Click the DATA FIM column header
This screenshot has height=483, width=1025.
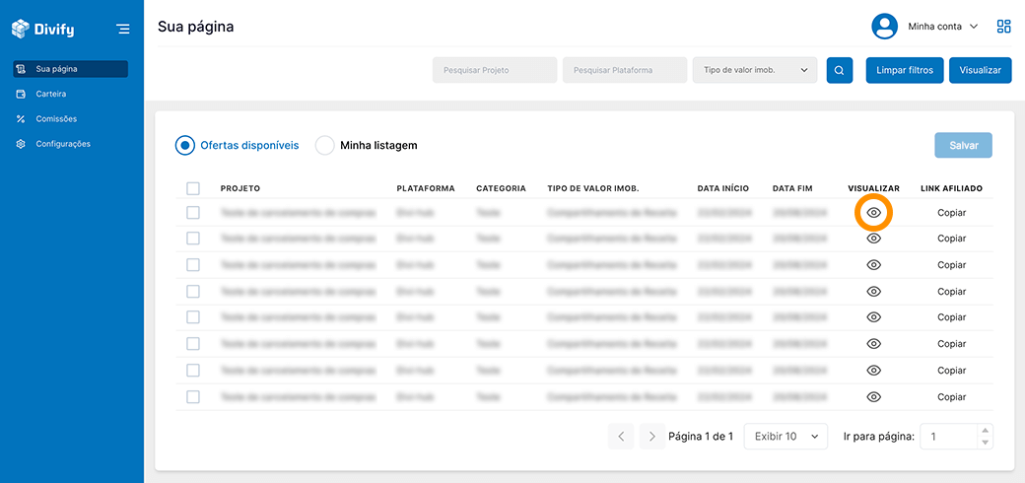pos(792,188)
